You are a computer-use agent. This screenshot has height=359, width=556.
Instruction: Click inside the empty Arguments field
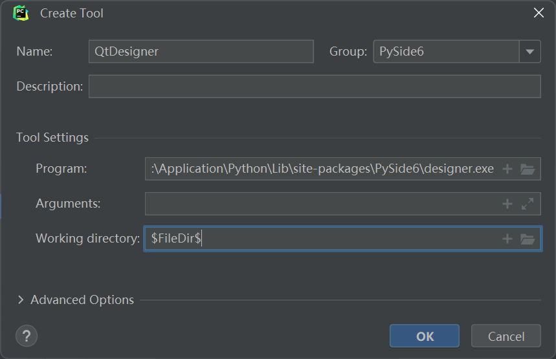tap(320, 204)
